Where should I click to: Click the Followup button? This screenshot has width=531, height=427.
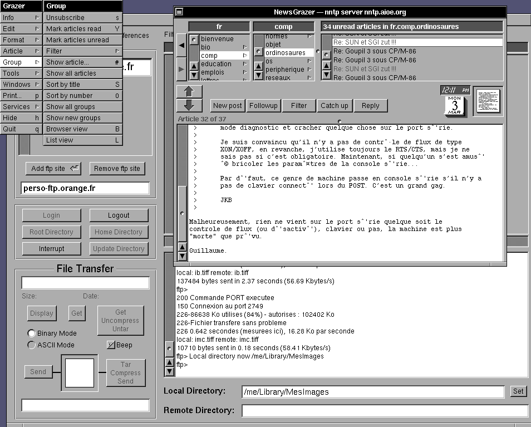263,106
